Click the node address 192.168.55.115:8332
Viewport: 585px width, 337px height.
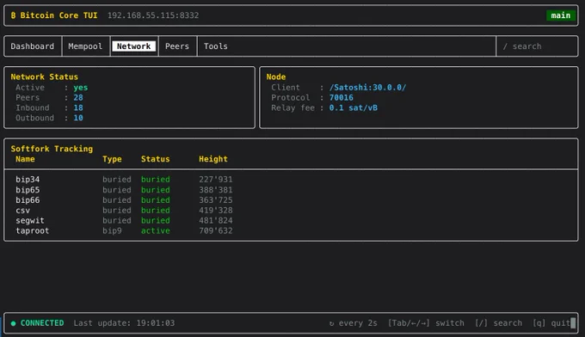tap(153, 15)
